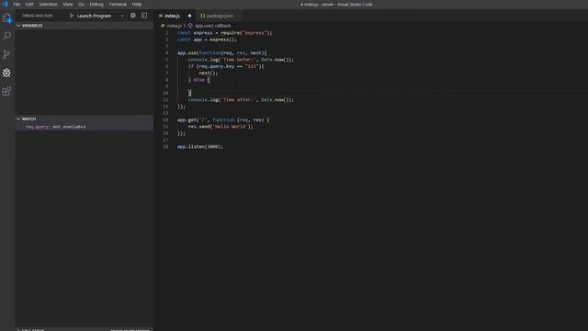Click the console.log 'Time after' line
Viewport: 588px width, 331px height.
[241, 100]
